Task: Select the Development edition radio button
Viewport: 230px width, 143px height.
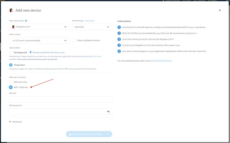Action: coord(11,52)
